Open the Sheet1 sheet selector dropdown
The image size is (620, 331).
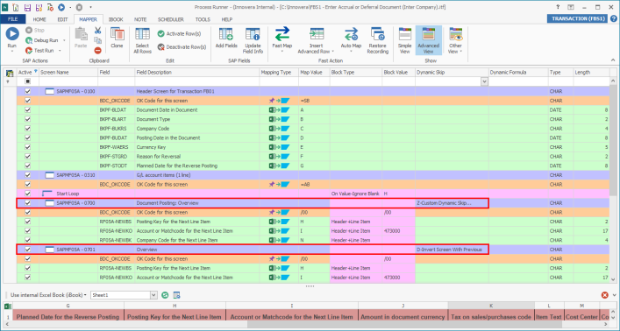153,295
